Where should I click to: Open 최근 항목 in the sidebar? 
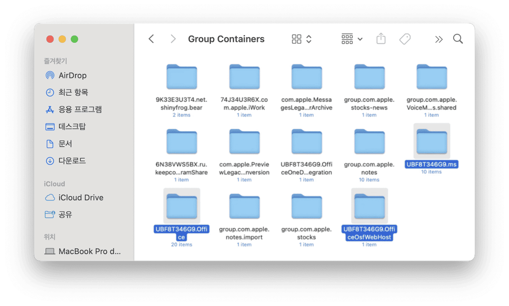tap(67, 92)
